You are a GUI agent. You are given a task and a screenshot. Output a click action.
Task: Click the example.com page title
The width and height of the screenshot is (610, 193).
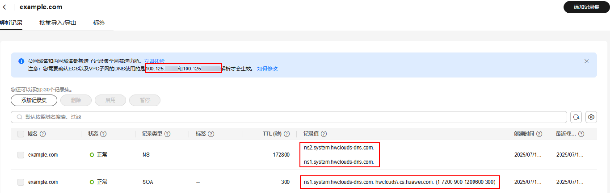pyautogui.click(x=41, y=7)
